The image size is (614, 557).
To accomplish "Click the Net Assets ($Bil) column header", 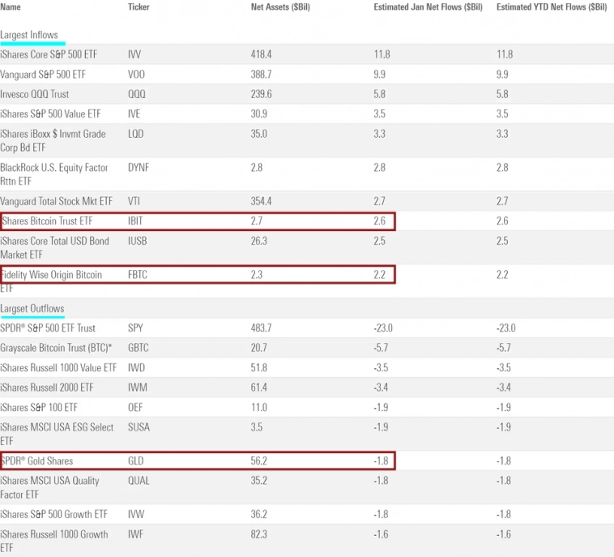I will [x=280, y=6].
